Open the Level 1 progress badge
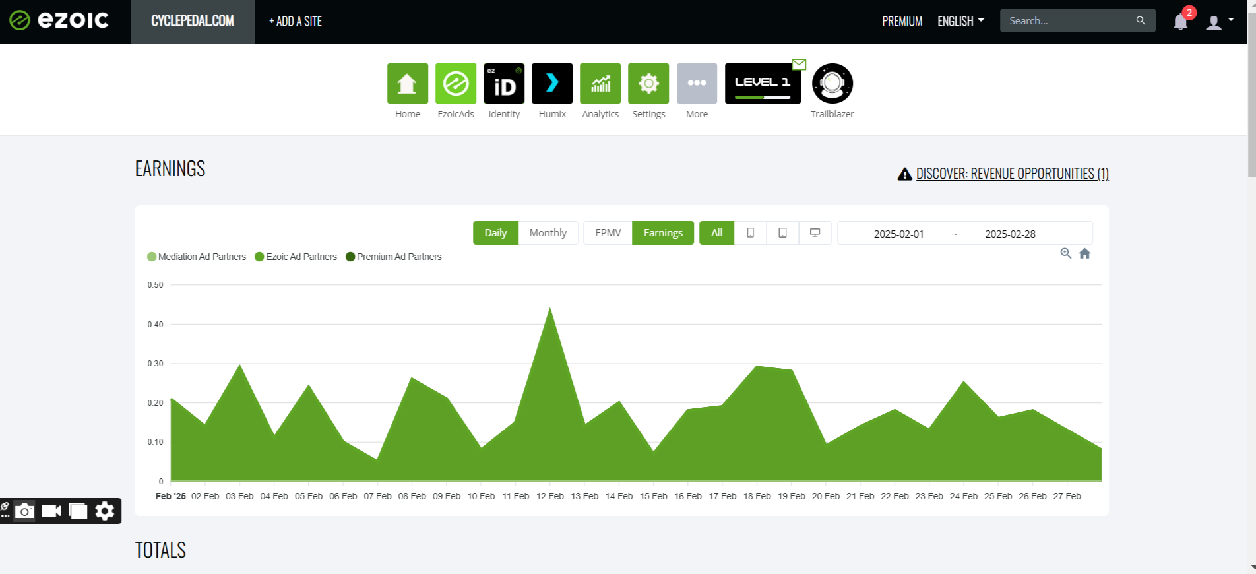1256x574 pixels. 763,83
